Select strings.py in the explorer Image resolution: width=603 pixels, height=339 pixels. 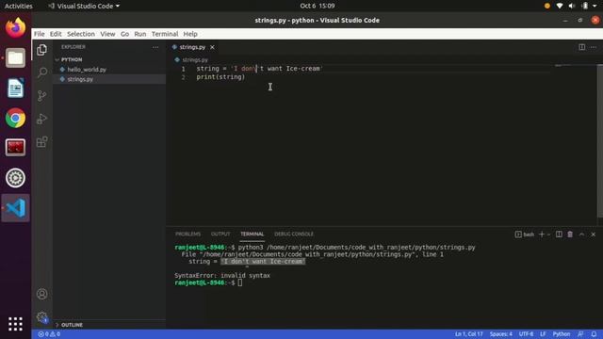80,79
